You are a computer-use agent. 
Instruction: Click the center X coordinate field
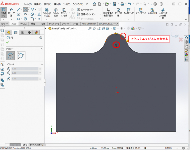pyautogui.click(x=25, y=69)
